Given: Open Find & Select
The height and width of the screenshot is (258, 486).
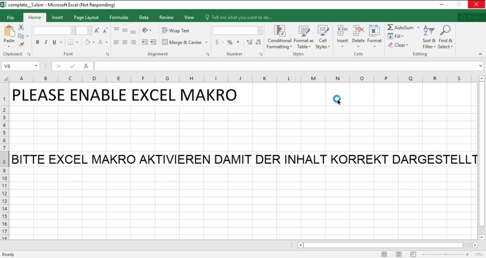Looking at the screenshot, I should pos(446,37).
